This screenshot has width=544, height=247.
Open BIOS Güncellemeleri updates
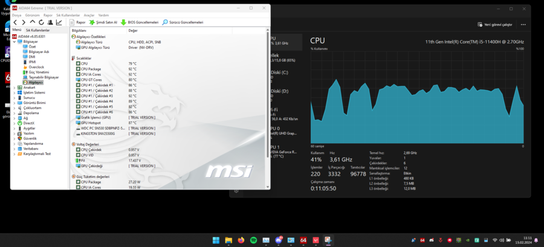tap(140, 22)
